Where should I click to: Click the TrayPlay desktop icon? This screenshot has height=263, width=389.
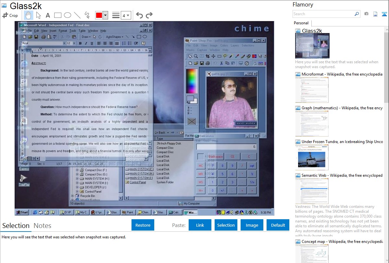point(24,180)
